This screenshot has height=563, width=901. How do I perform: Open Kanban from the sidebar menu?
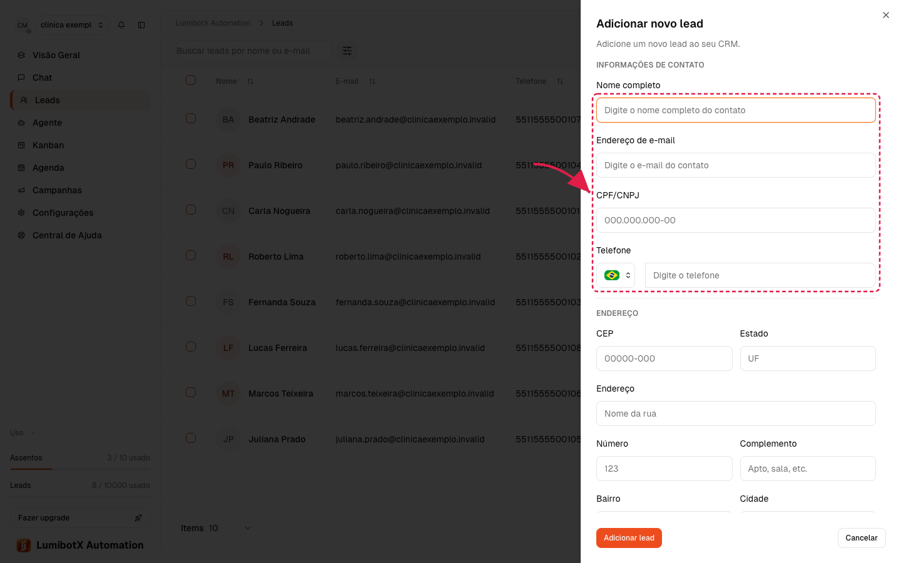coord(80,145)
